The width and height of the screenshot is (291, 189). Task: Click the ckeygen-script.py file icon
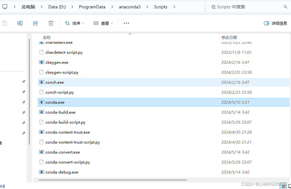(41, 72)
